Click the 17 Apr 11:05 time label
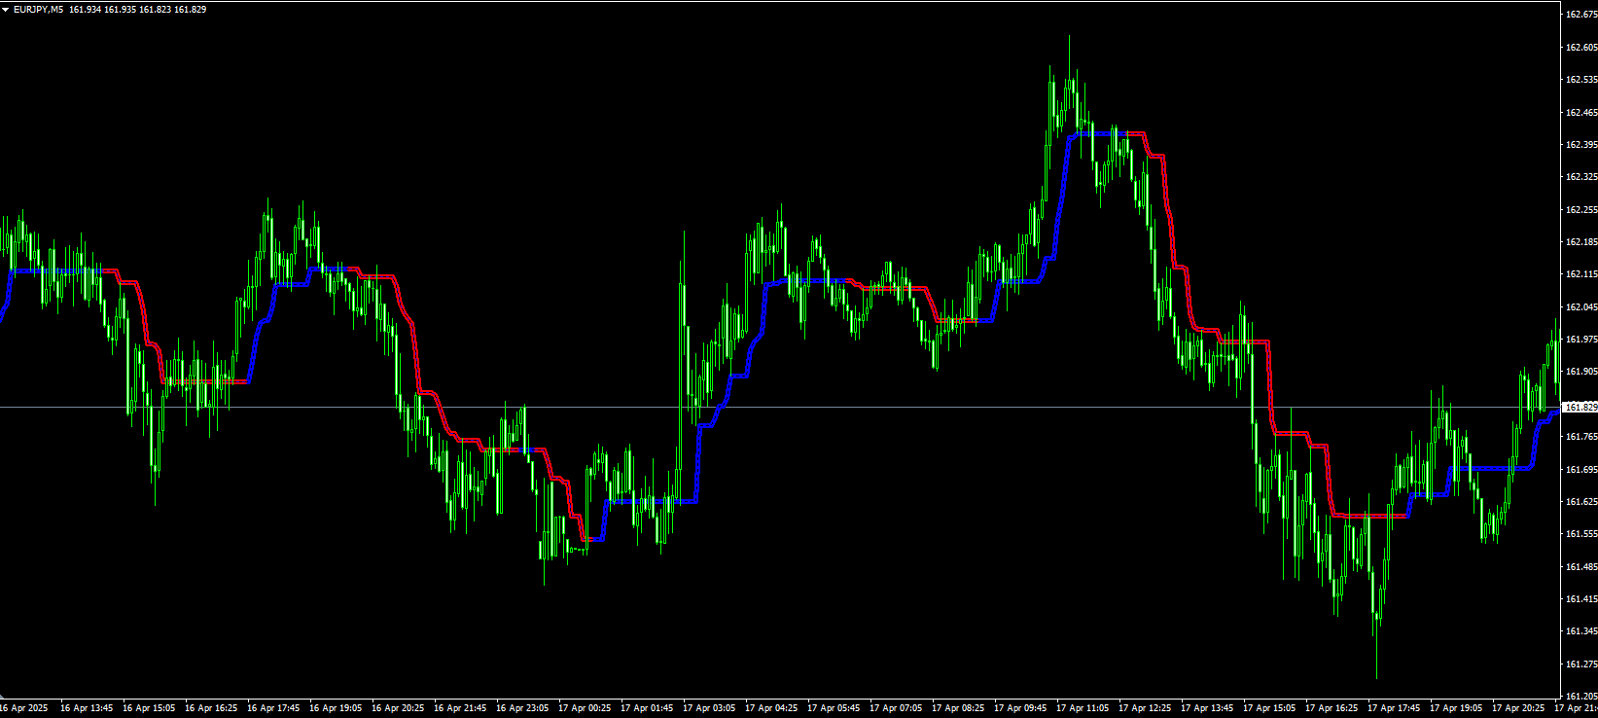The width and height of the screenshot is (1598, 718). click(1083, 708)
